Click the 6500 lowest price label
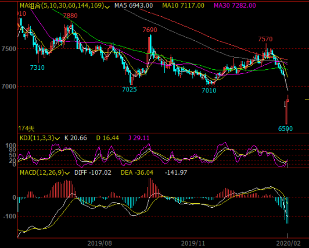Screen dimensions: 309x248 (x=285, y=129)
